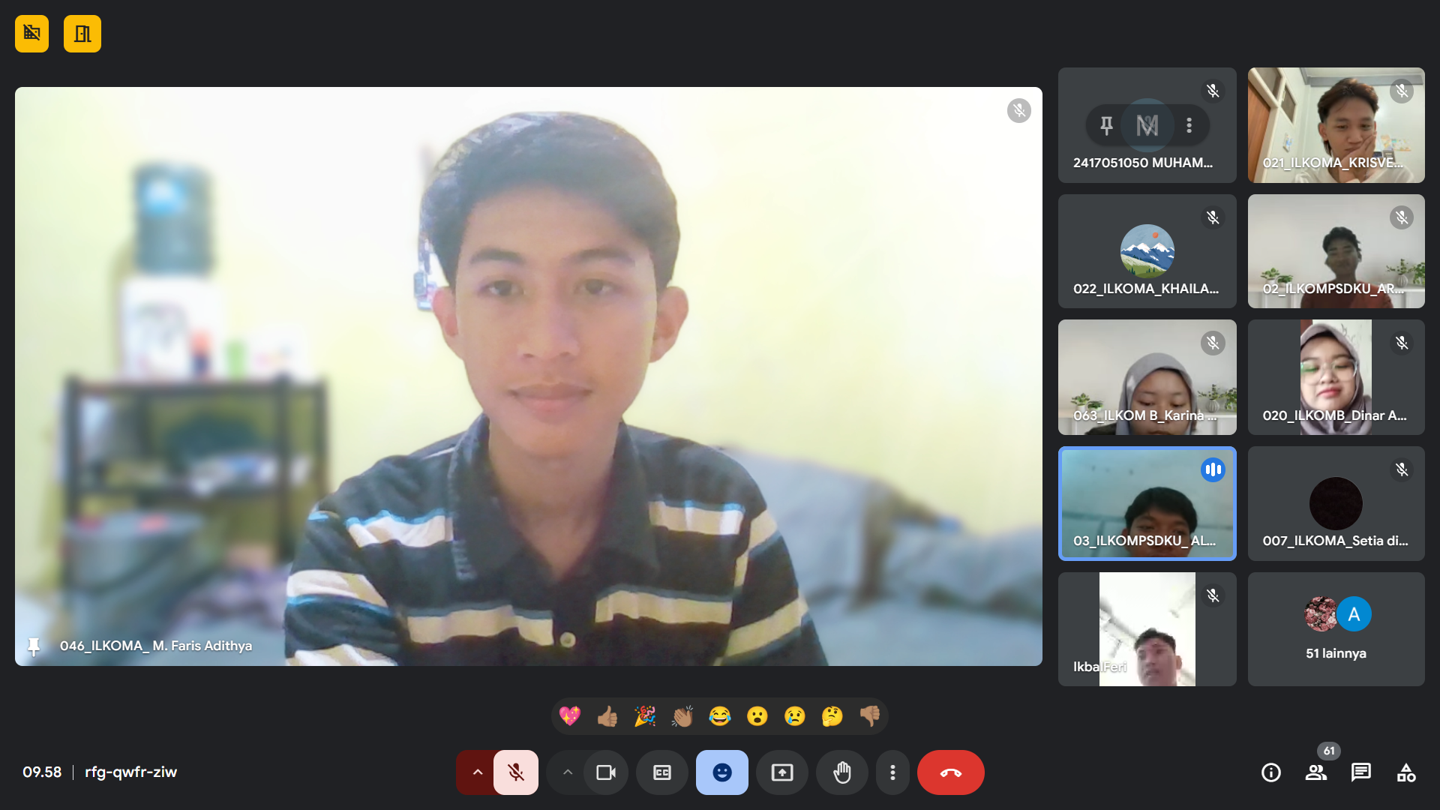Open the activities panel
1440x810 pixels.
click(x=1405, y=772)
